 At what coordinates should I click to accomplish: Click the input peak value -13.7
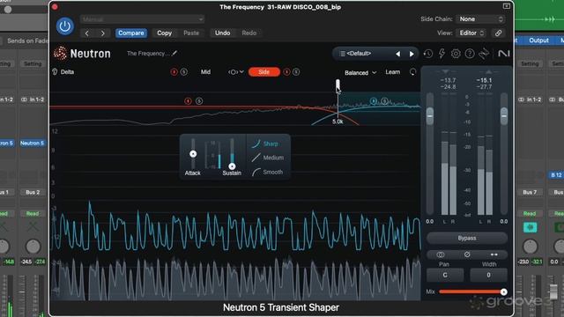coord(448,80)
